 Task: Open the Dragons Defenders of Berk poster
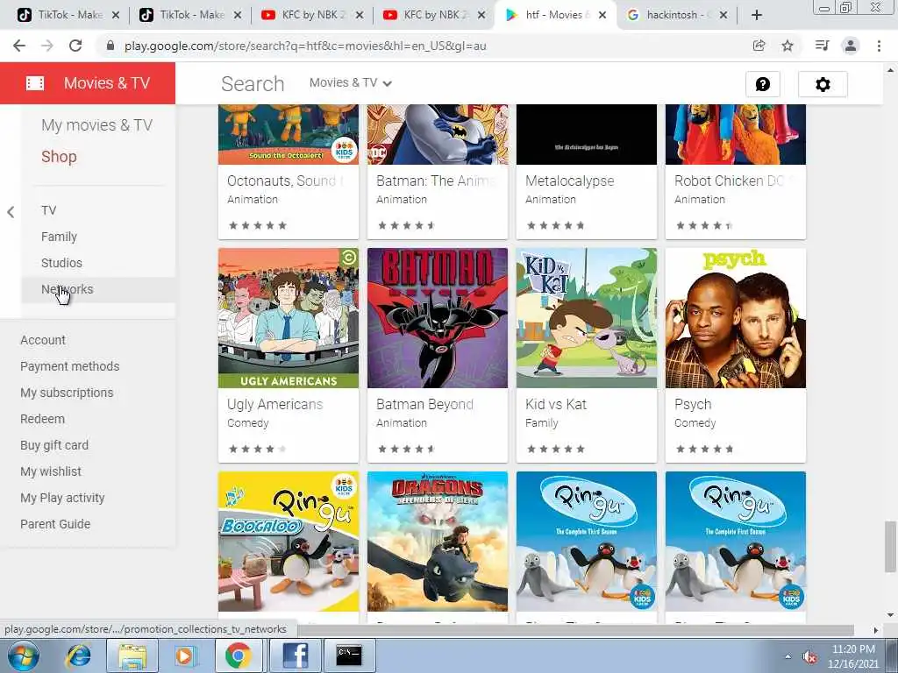[438, 542]
